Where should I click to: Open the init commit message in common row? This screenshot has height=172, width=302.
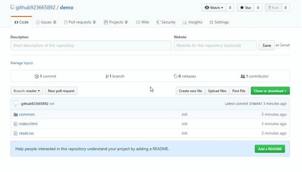click(185, 114)
